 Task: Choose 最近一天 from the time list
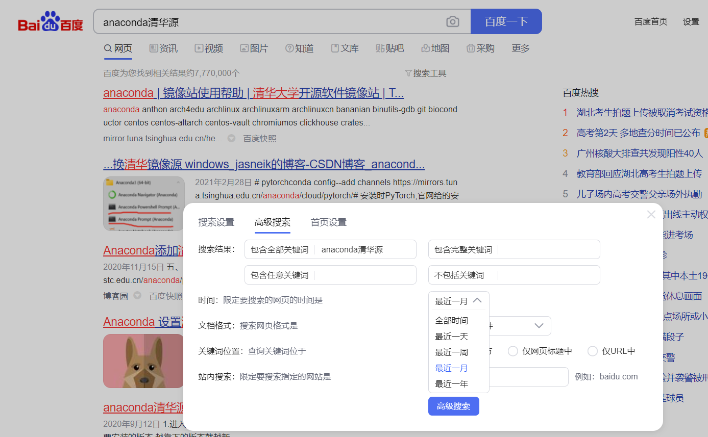(452, 337)
